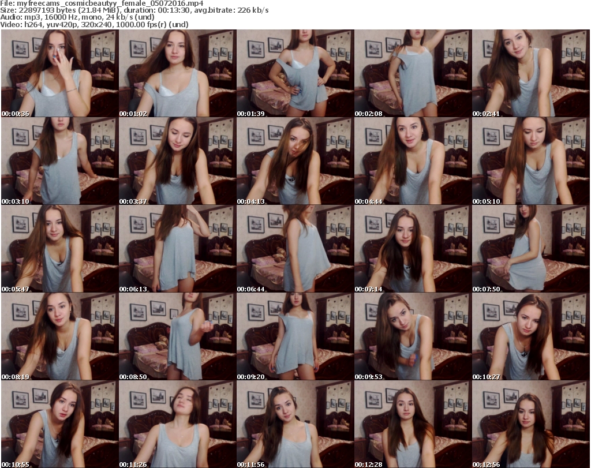Click the frame stamped 00:11:56

(295, 424)
